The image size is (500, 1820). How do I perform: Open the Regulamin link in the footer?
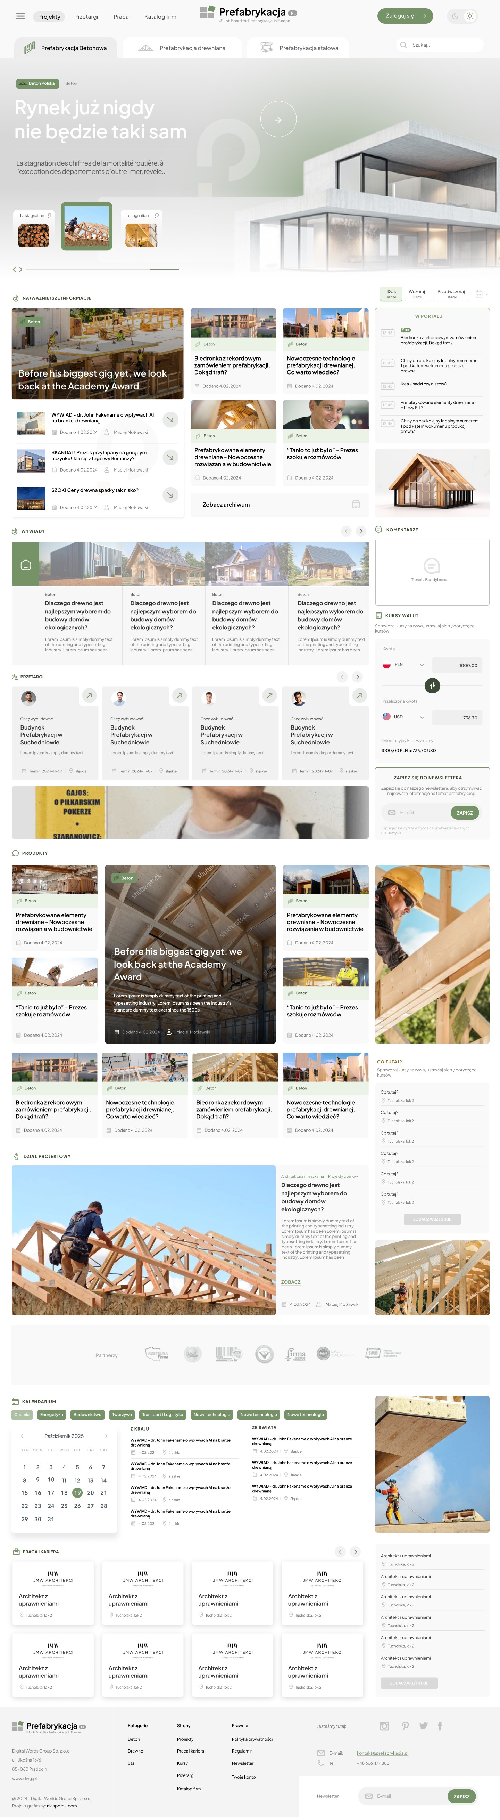pos(242,1751)
